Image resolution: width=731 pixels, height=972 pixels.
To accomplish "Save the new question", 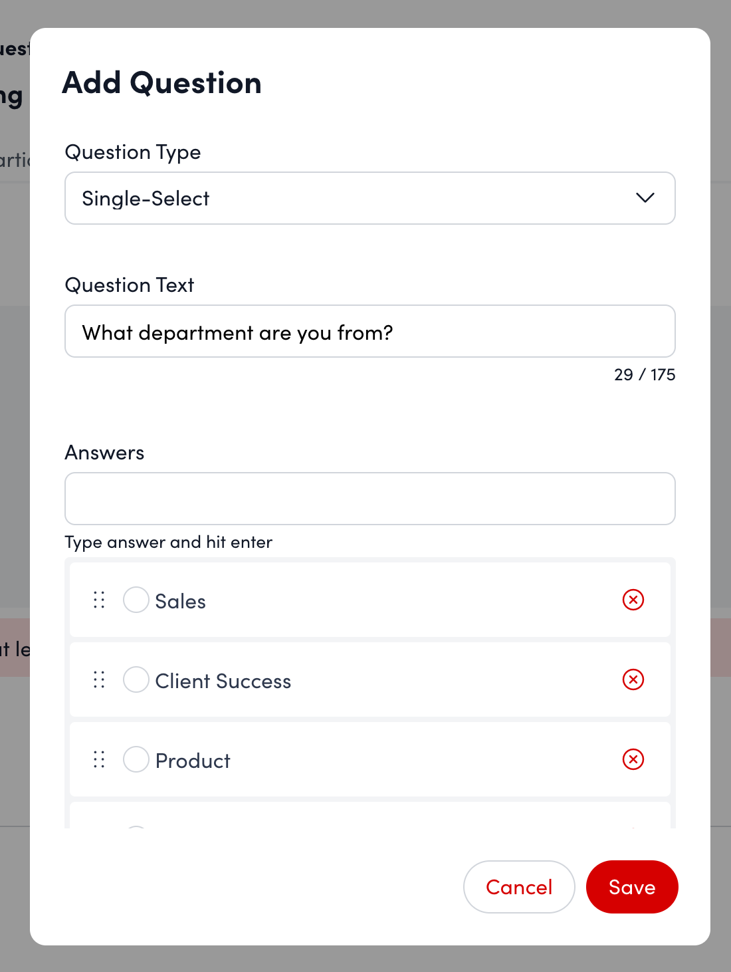I will click(x=631, y=887).
